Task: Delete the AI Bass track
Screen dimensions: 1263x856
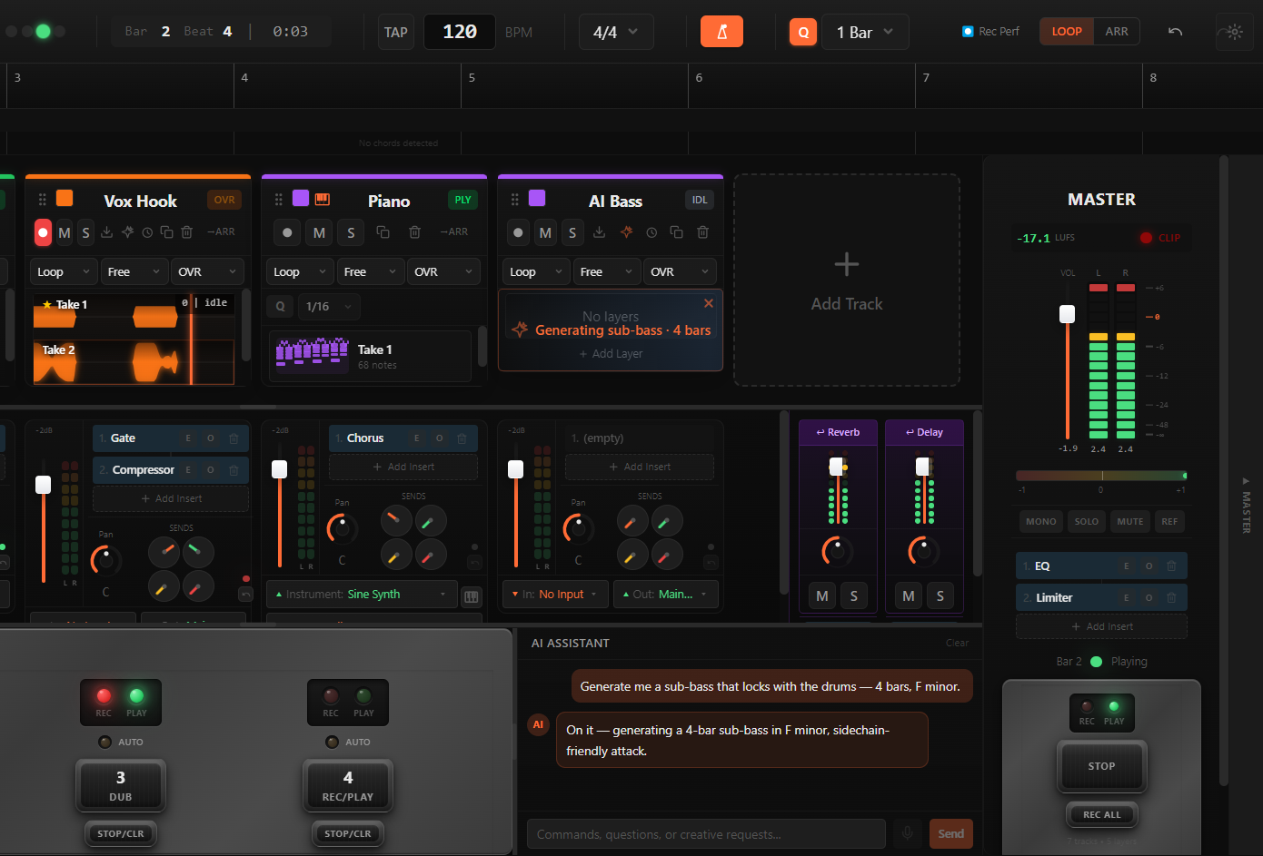Action: pyautogui.click(x=702, y=232)
